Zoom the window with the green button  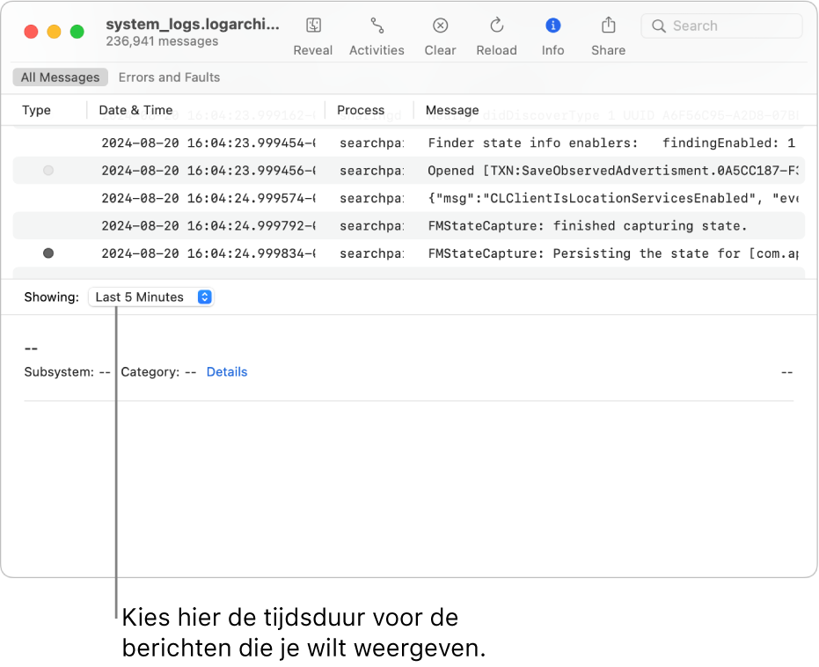click(x=77, y=32)
